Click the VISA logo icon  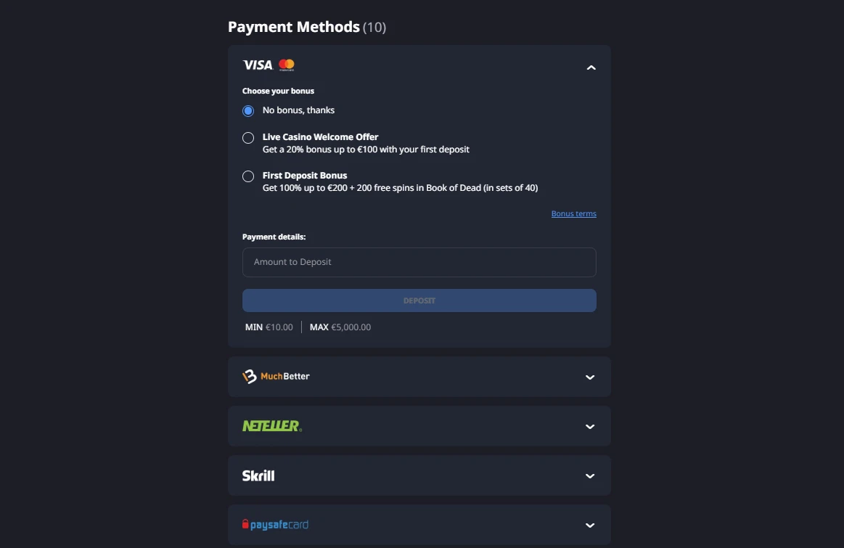[x=258, y=65]
